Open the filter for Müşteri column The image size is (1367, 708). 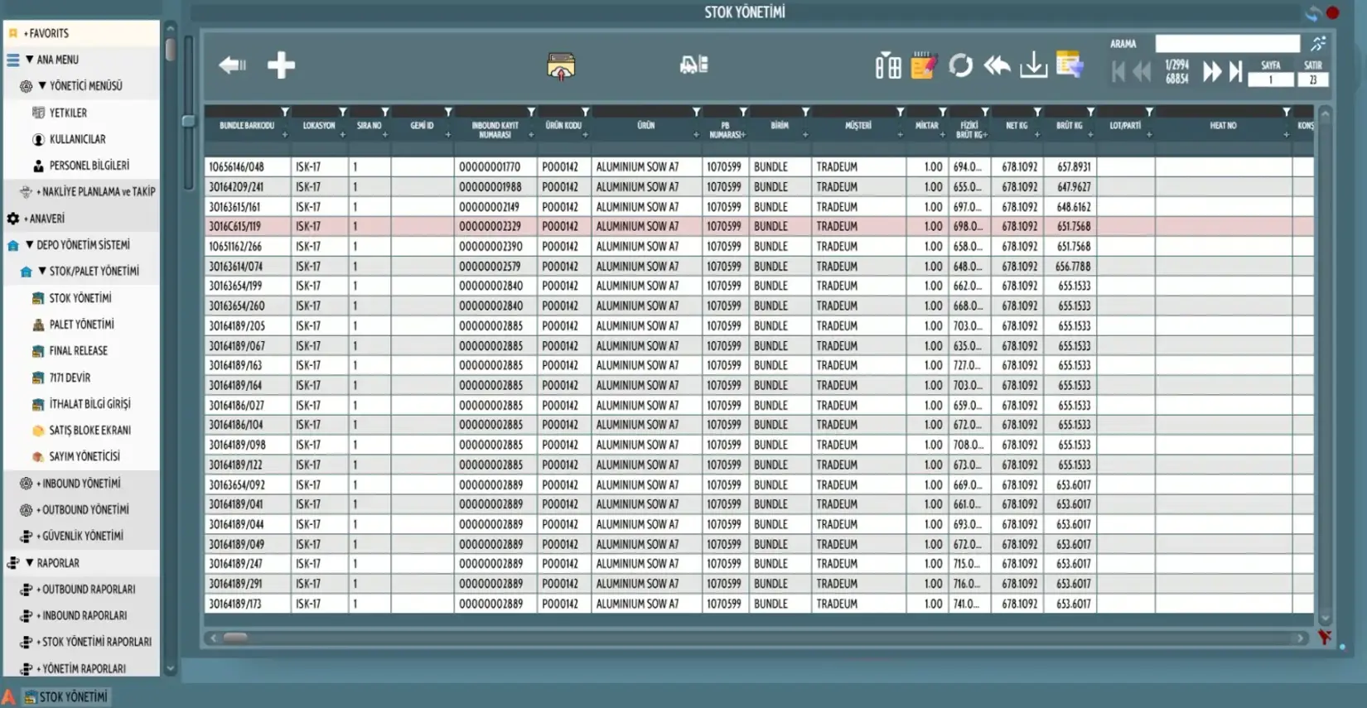(x=900, y=112)
